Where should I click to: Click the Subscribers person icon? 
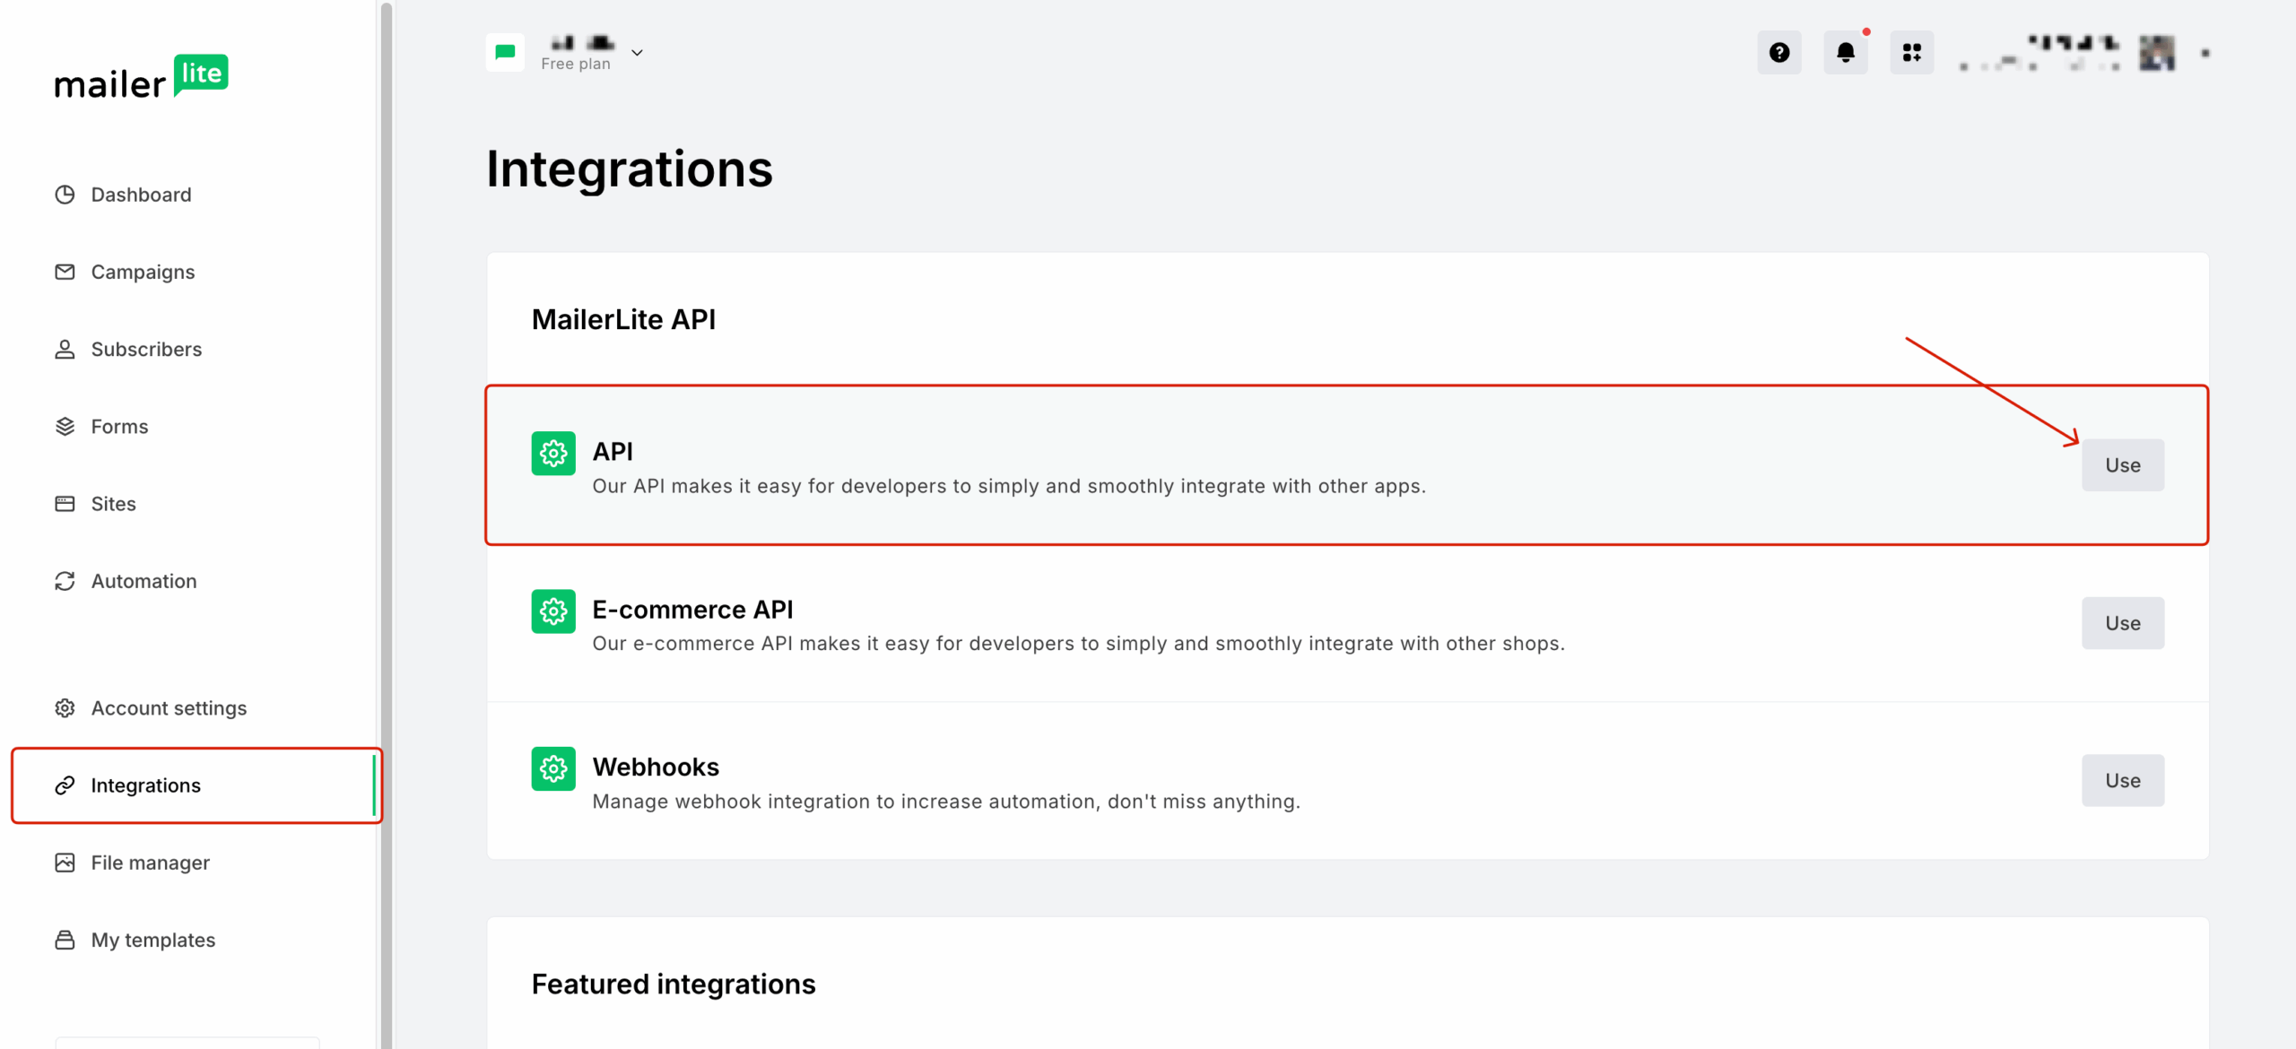tap(64, 349)
